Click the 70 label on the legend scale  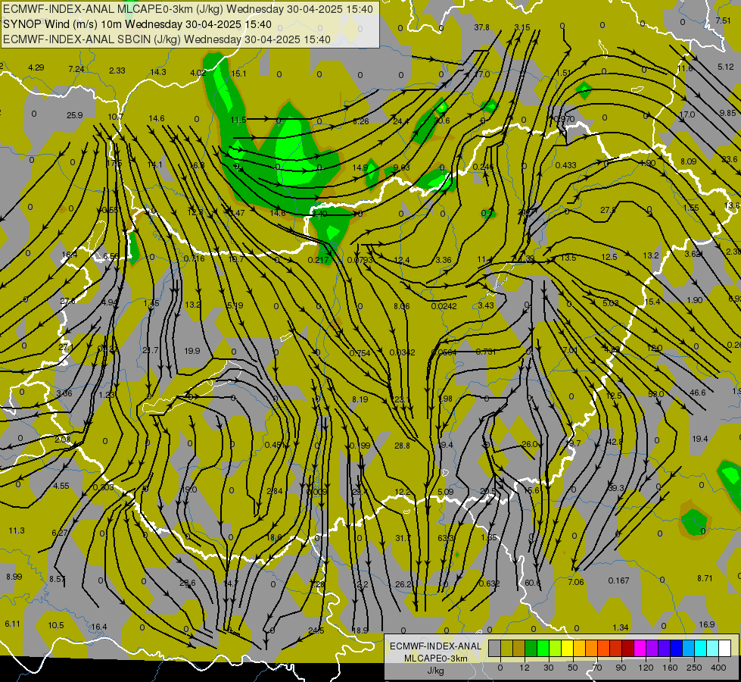[597, 668]
